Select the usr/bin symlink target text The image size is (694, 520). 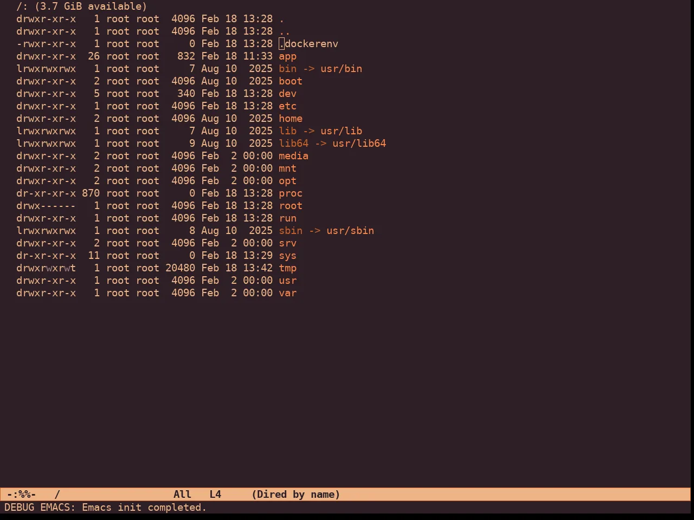coord(341,69)
